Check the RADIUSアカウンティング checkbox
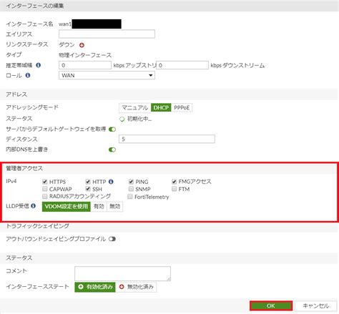This screenshot has width=339, height=314. point(45,196)
